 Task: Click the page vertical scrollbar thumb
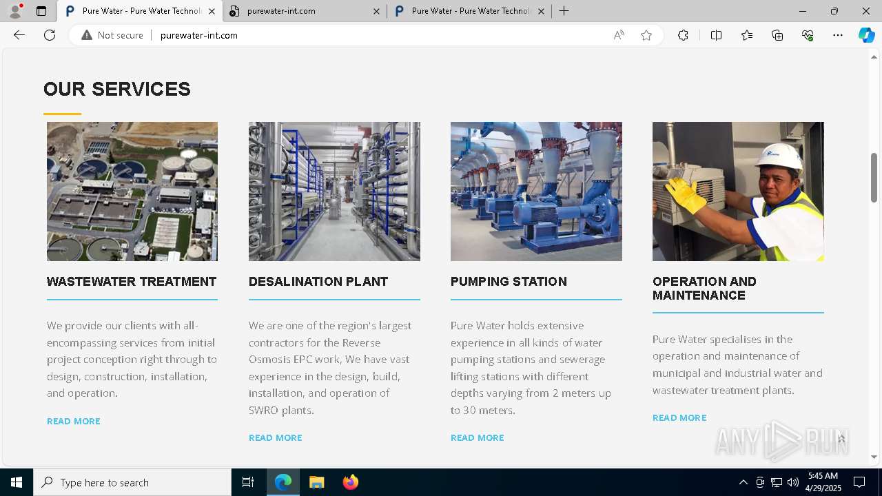[x=874, y=177]
